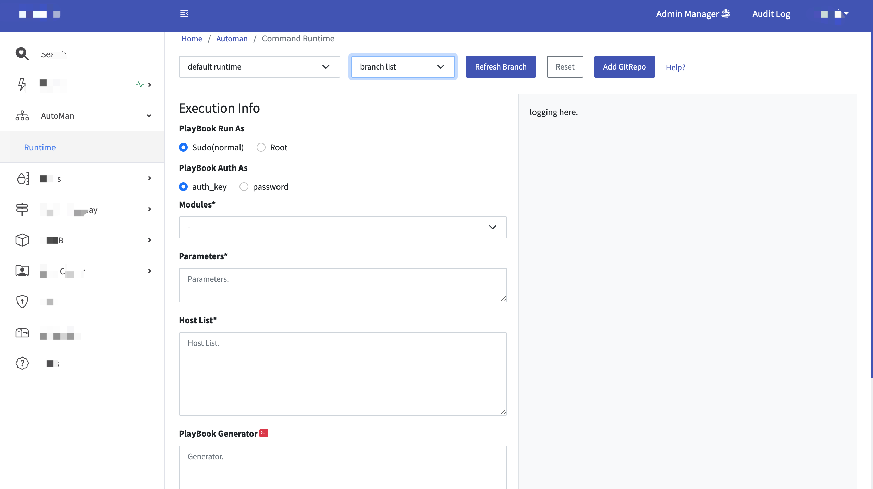
Task: Click the Add GitRepo button
Action: click(x=625, y=67)
